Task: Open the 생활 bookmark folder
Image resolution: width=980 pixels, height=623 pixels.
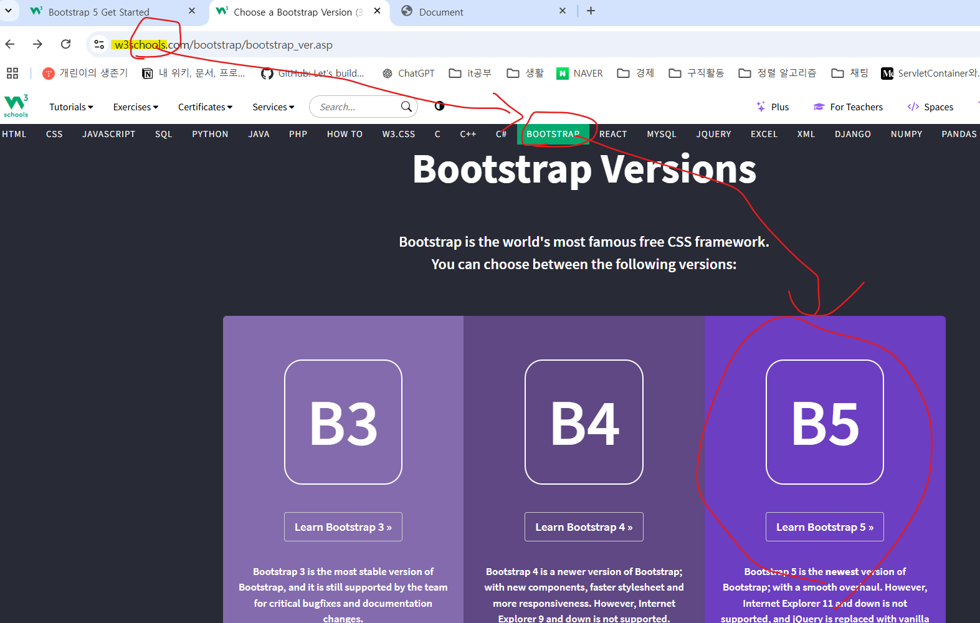Action: coord(525,73)
